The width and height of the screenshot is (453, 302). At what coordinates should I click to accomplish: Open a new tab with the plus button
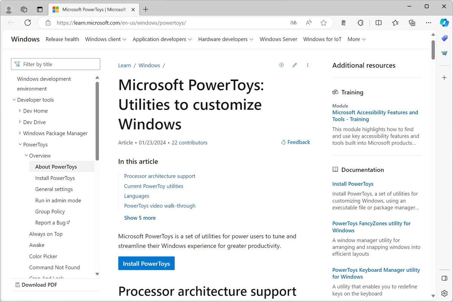(146, 9)
